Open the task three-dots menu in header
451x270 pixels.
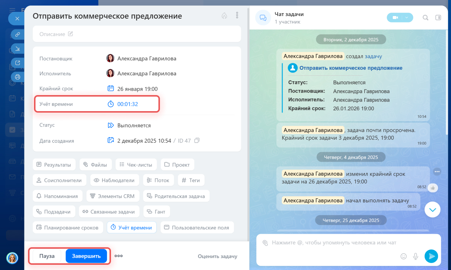237,16
